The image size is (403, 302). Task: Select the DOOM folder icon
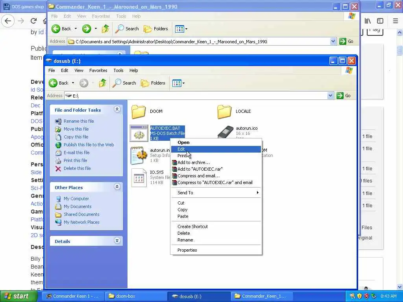point(139,111)
